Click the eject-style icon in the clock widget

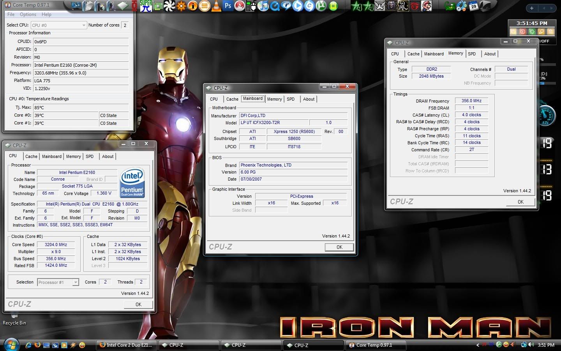[550, 32]
